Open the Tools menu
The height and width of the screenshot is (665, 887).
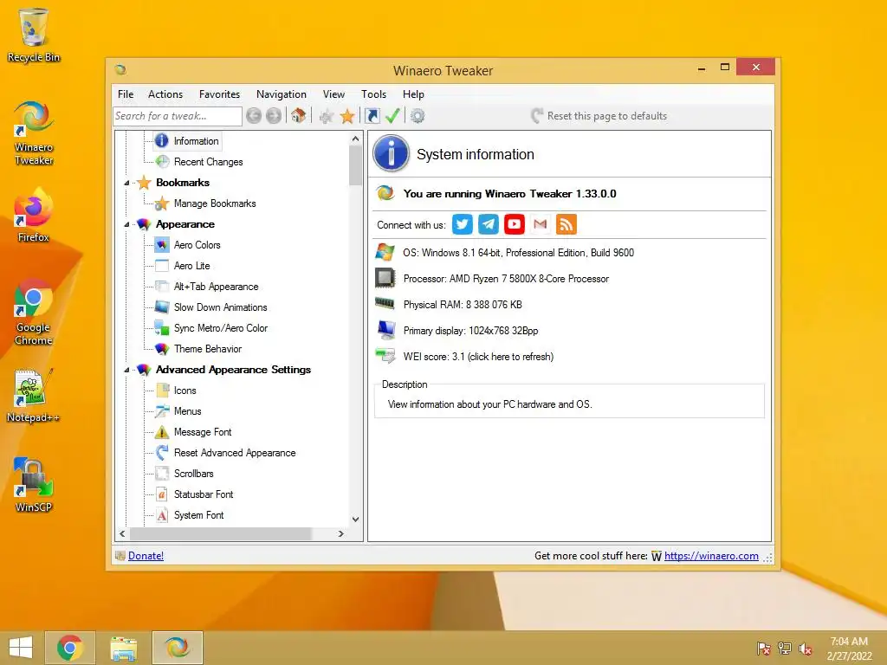pyautogui.click(x=374, y=94)
